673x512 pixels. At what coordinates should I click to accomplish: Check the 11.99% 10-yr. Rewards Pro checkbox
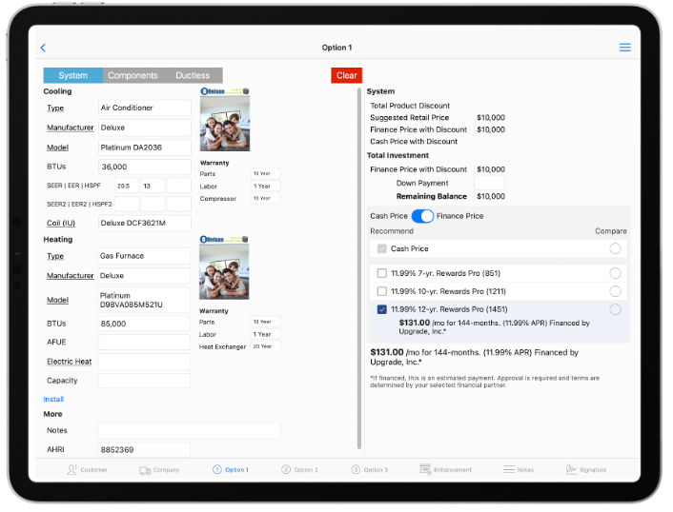click(381, 291)
